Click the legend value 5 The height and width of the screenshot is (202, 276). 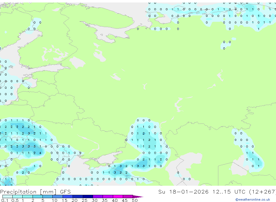click(x=43, y=200)
